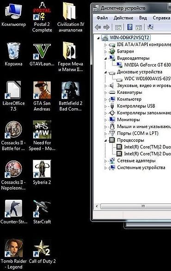The height and width of the screenshot is (271, 171).
Task: Collapse the WIN-0D6KP2VSQT2 root node
Action: (x=98, y=38)
